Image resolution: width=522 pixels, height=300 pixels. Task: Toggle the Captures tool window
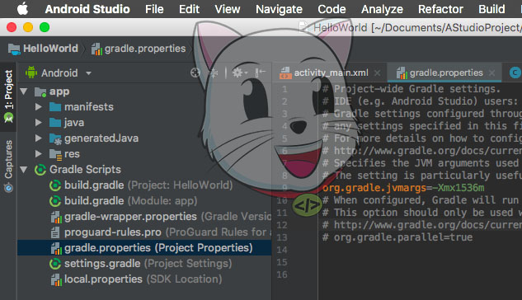point(8,166)
